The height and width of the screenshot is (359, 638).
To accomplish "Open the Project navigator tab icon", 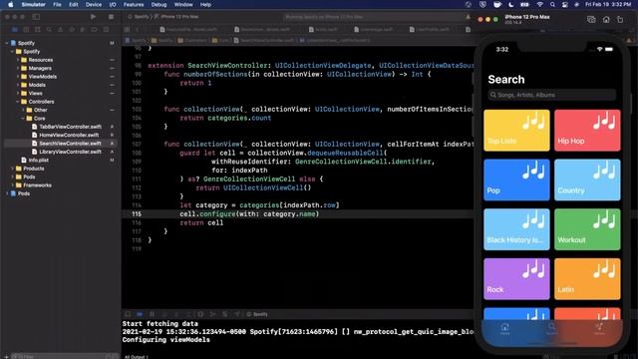I will pyautogui.click(x=15, y=30).
